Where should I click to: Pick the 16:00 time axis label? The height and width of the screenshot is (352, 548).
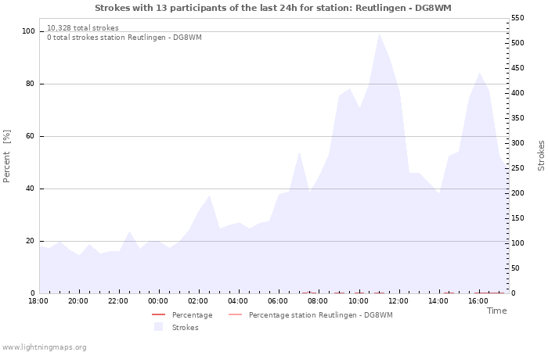[x=478, y=301]
